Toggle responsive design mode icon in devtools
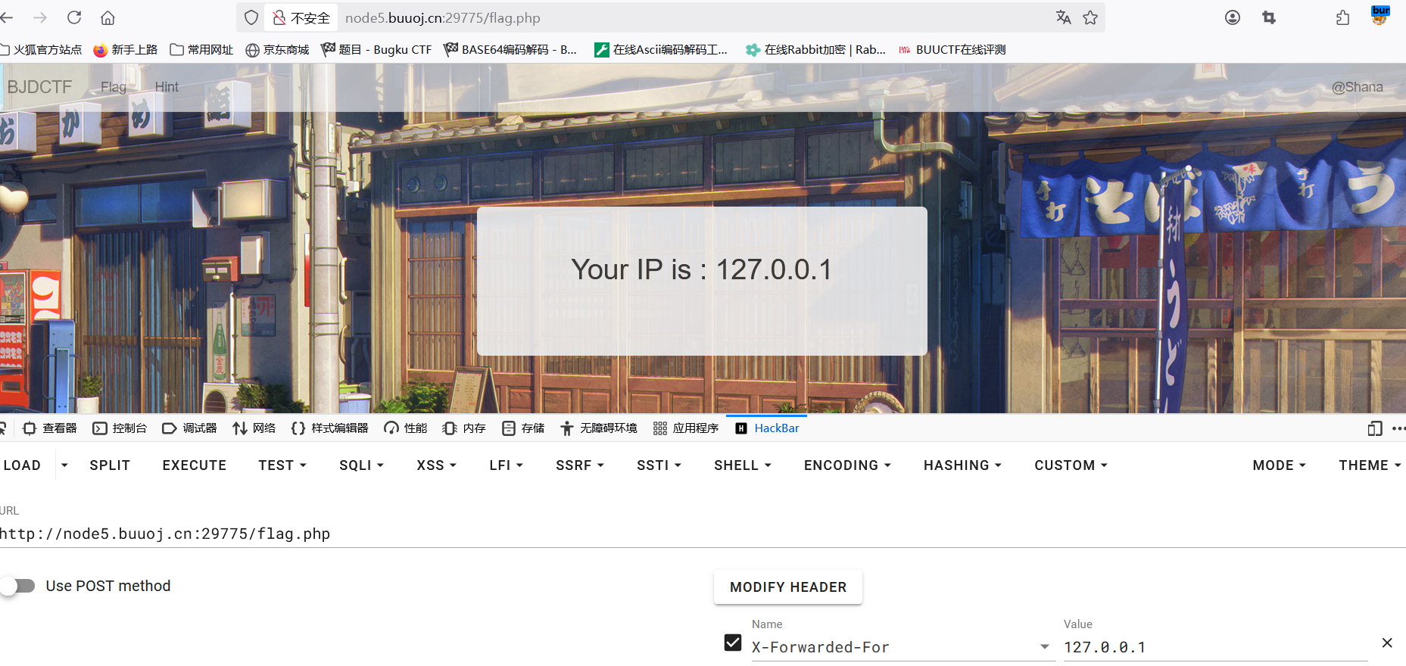 tap(1375, 428)
